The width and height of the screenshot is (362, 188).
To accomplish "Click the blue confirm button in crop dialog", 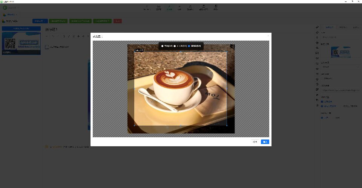I will click(265, 142).
